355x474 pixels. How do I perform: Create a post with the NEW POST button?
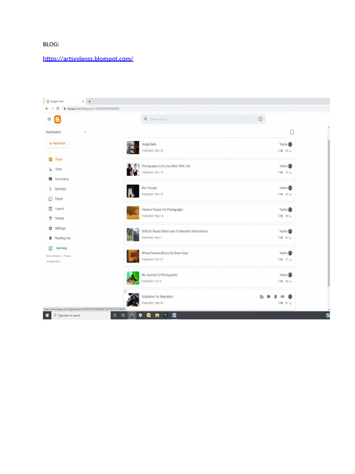pos(57,143)
